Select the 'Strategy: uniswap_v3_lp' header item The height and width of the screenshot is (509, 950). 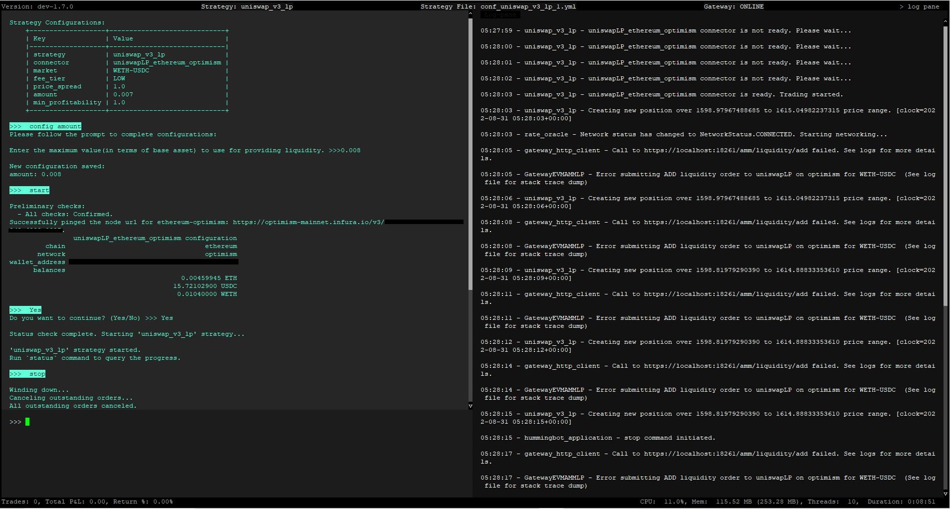246,6
